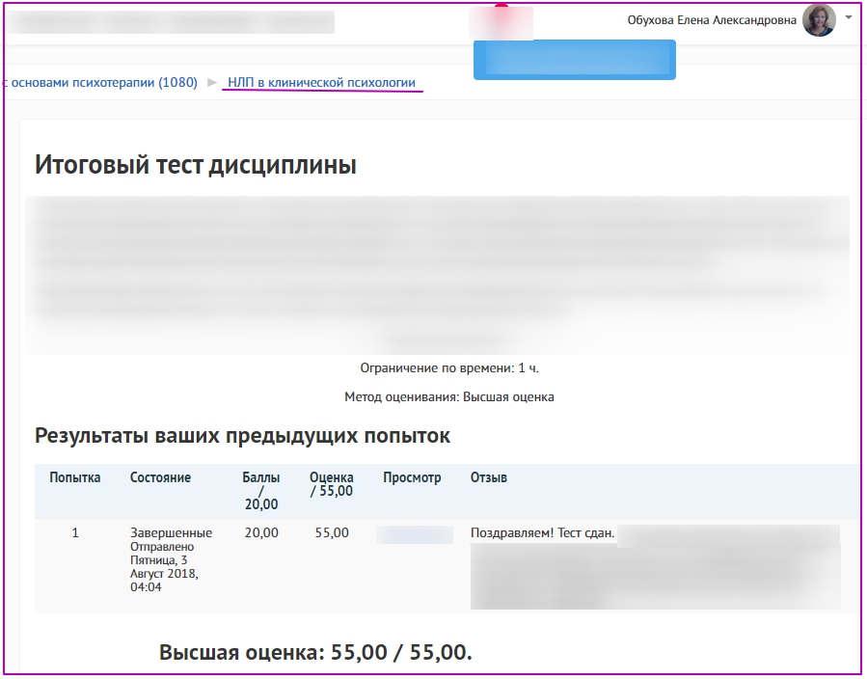Image resolution: width=867 pixels, height=679 pixels.
Task: Click the Высшая оценка: 55,00 / 55,00 summary
Action: (x=315, y=652)
